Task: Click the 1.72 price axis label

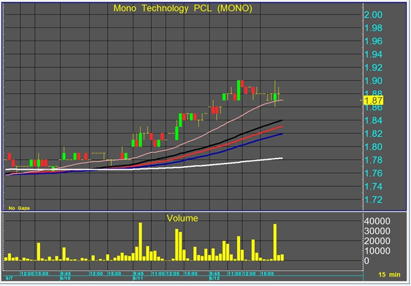Action: (374, 200)
